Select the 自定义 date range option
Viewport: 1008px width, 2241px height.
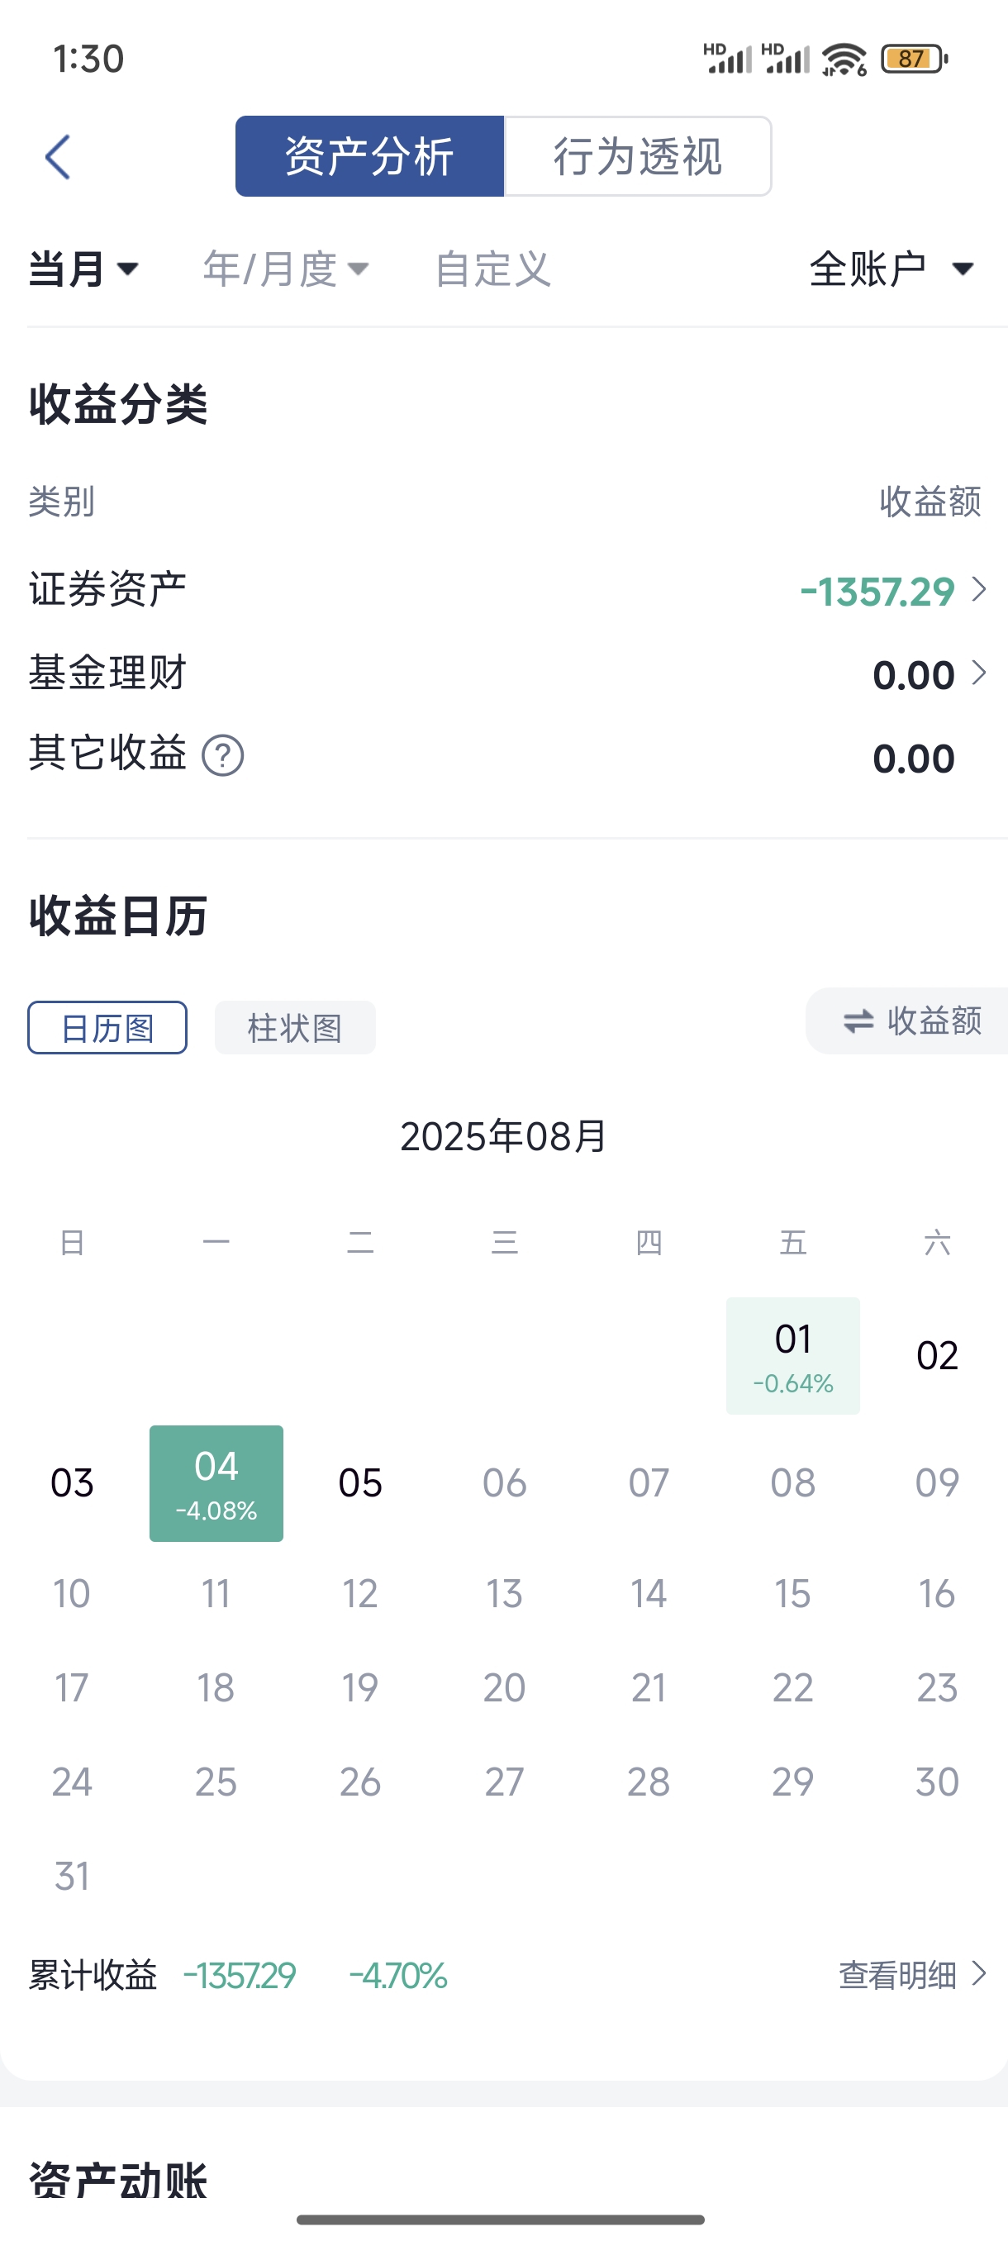(492, 269)
